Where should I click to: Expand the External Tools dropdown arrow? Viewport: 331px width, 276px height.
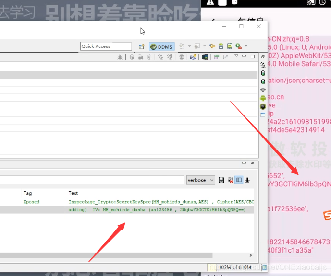pos(246,46)
